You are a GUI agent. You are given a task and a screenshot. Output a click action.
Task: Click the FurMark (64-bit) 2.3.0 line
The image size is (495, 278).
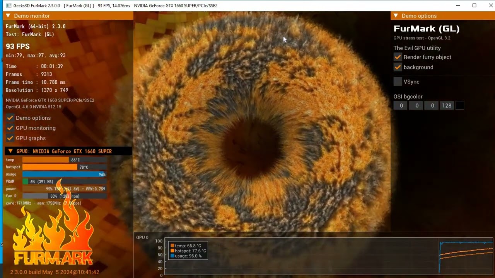pyautogui.click(x=36, y=27)
